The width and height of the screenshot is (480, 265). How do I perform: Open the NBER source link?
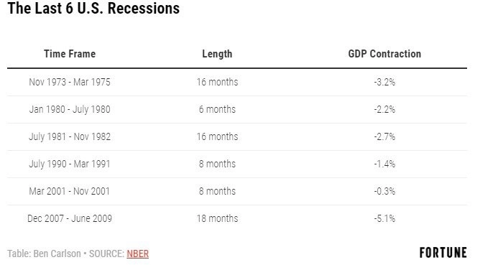coord(137,254)
